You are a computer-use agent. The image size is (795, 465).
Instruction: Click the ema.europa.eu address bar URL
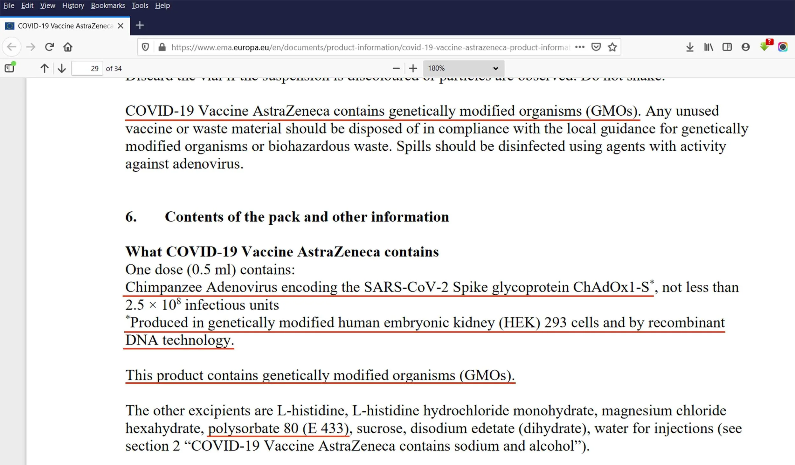[370, 47]
